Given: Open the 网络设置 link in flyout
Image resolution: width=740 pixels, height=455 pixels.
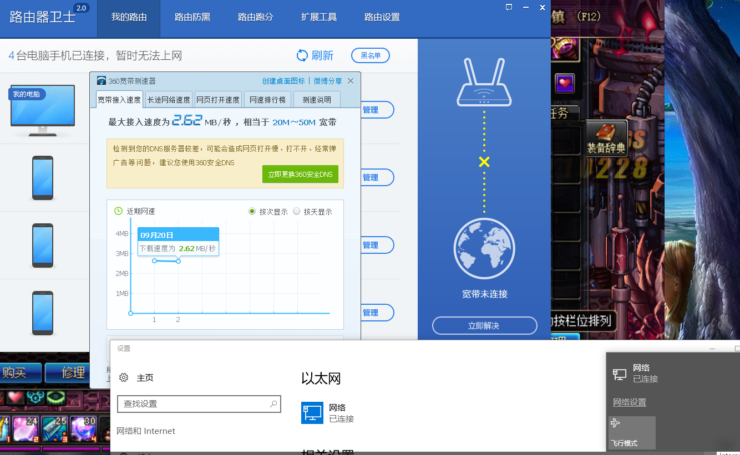Looking at the screenshot, I should pos(630,402).
